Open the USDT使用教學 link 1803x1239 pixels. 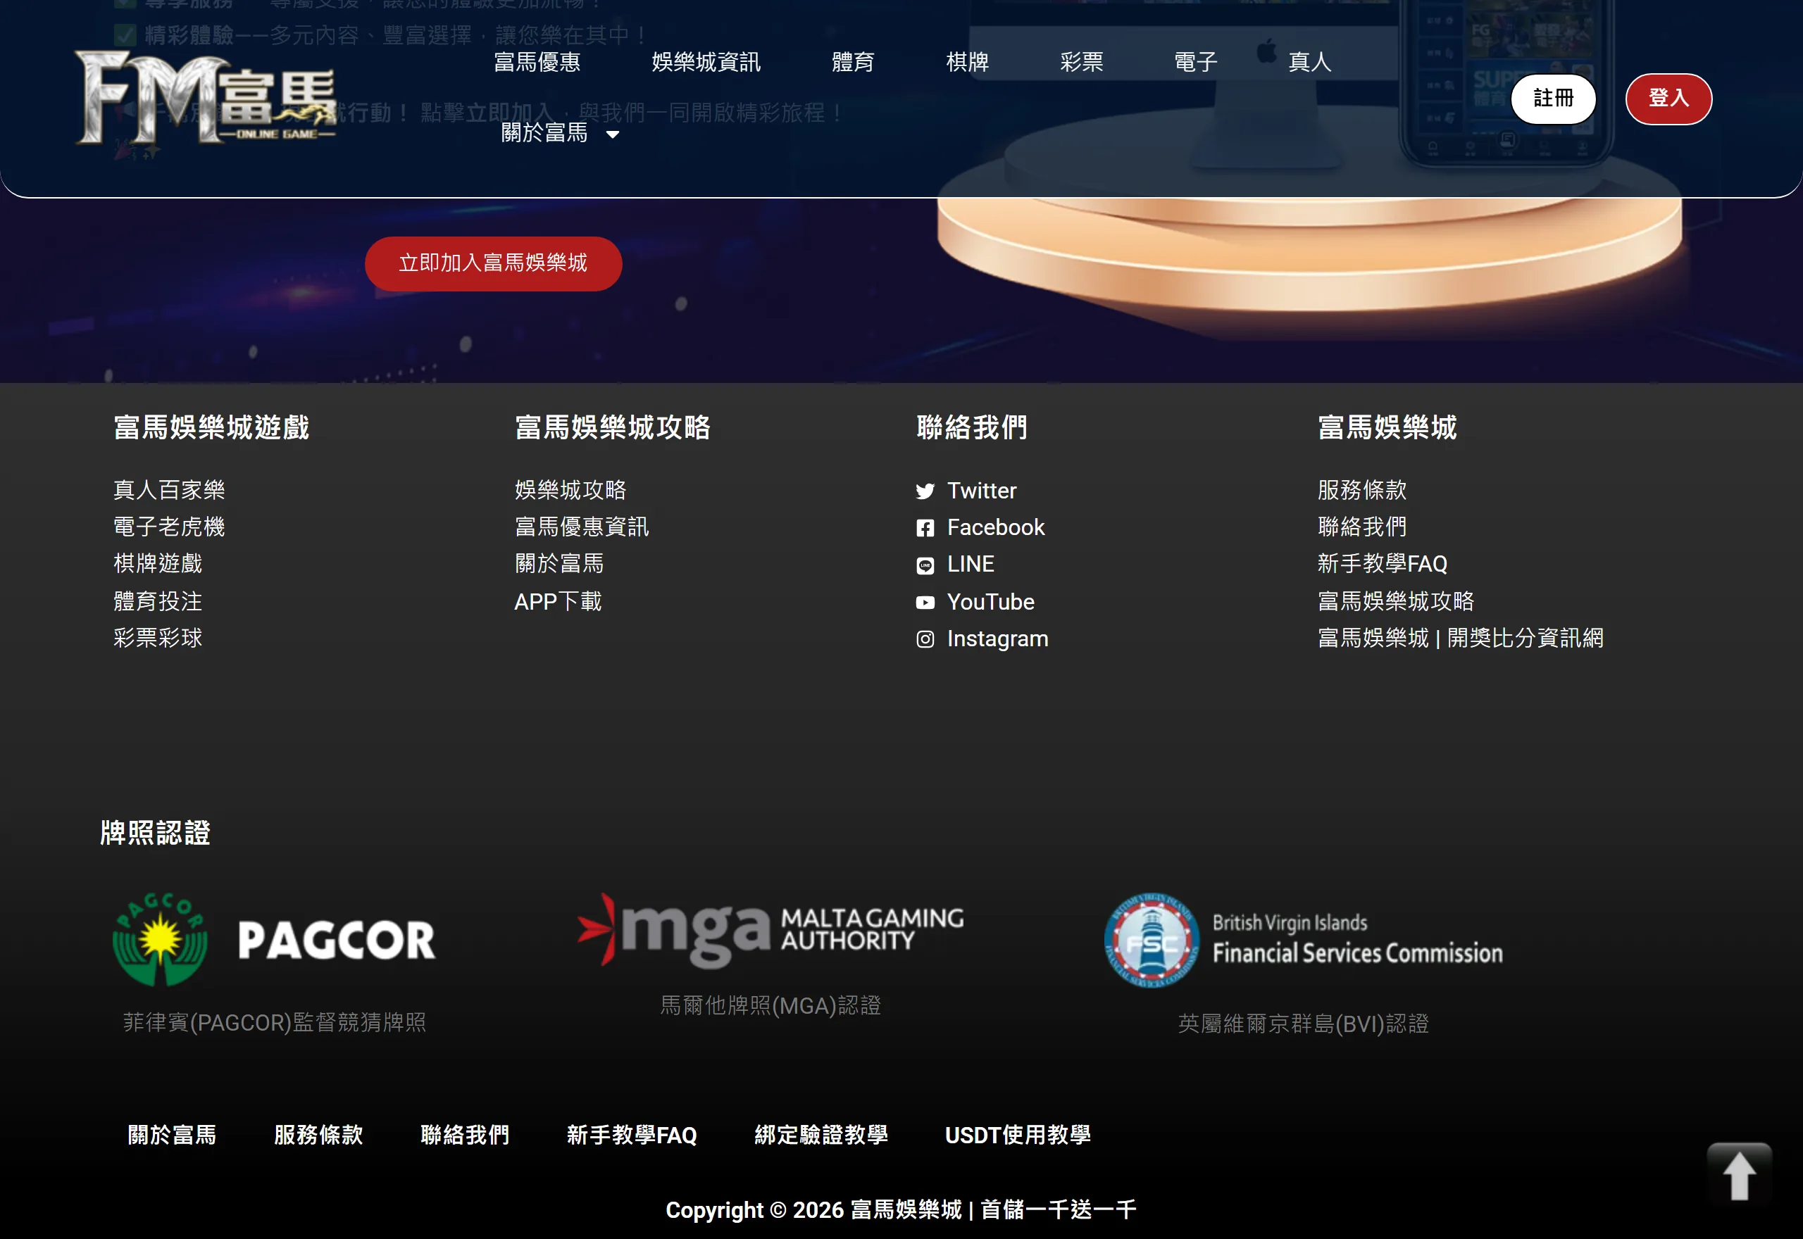[x=1018, y=1136]
